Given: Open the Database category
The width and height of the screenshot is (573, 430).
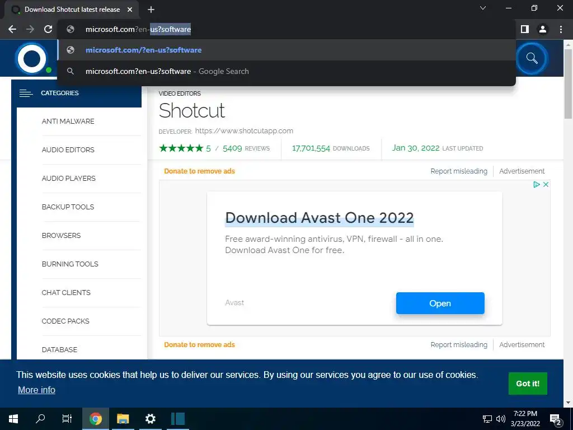Looking at the screenshot, I should pos(59,349).
